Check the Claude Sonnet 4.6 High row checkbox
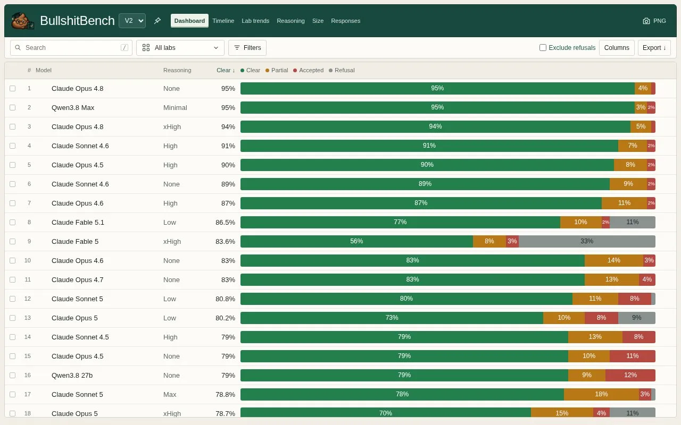Image resolution: width=681 pixels, height=425 pixels. pos(13,146)
